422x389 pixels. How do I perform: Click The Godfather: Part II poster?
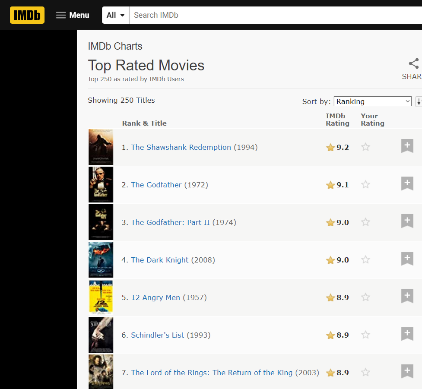101,222
